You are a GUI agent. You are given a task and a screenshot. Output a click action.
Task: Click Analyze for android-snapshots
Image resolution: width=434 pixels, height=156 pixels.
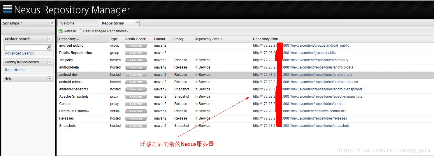coord(136,90)
